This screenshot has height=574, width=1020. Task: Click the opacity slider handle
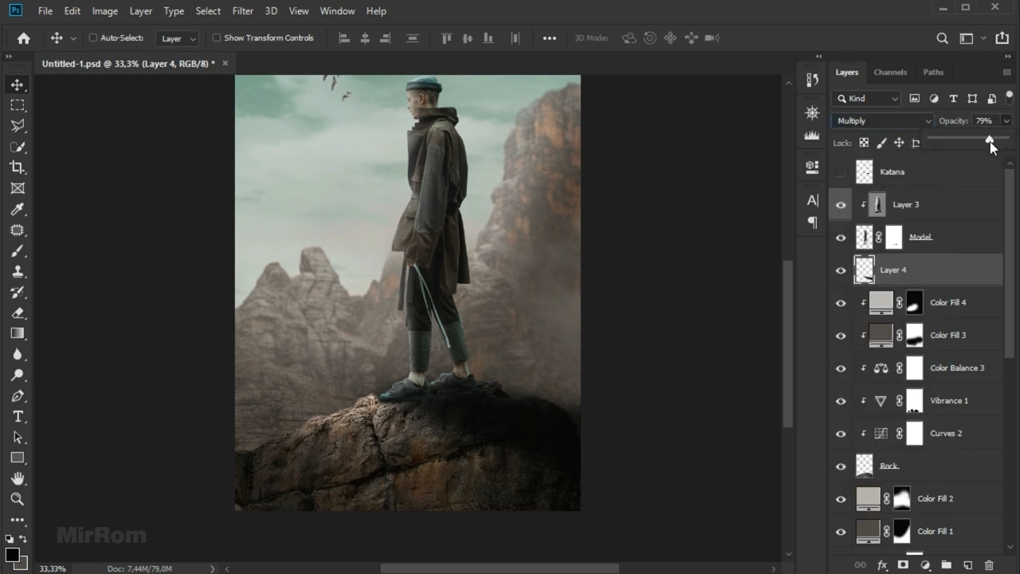point(989,139)
